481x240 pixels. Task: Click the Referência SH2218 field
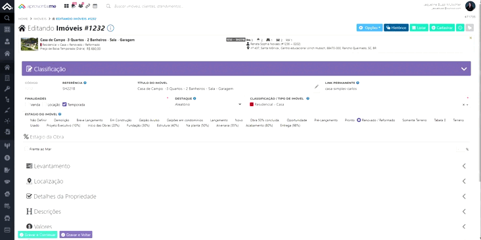[x=97, y=89]
